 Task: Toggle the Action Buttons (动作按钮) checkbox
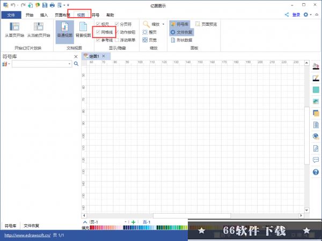117,32
